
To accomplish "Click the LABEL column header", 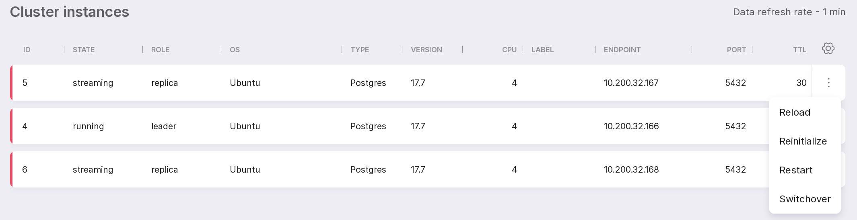I will [x=542, y=50].
